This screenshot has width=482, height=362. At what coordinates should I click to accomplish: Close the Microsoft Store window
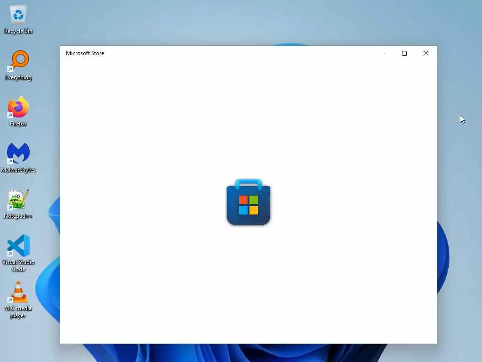click(426, 53)
